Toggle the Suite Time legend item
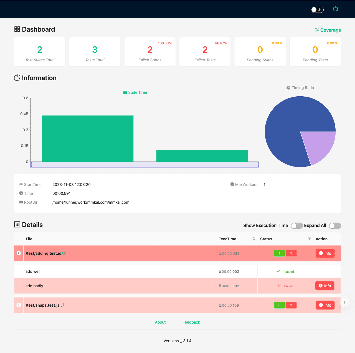 click(x=135, y=93)
